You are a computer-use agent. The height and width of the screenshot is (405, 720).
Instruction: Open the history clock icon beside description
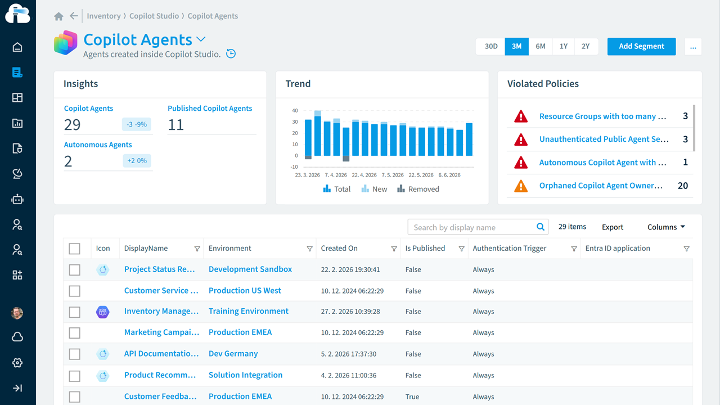coord(231,54)
